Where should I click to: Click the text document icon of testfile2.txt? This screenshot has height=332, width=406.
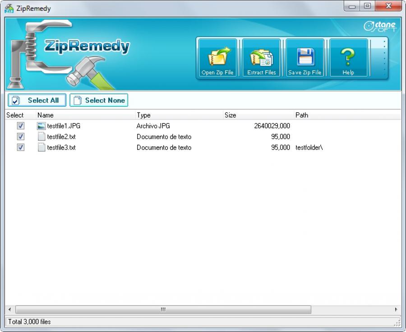41,136
